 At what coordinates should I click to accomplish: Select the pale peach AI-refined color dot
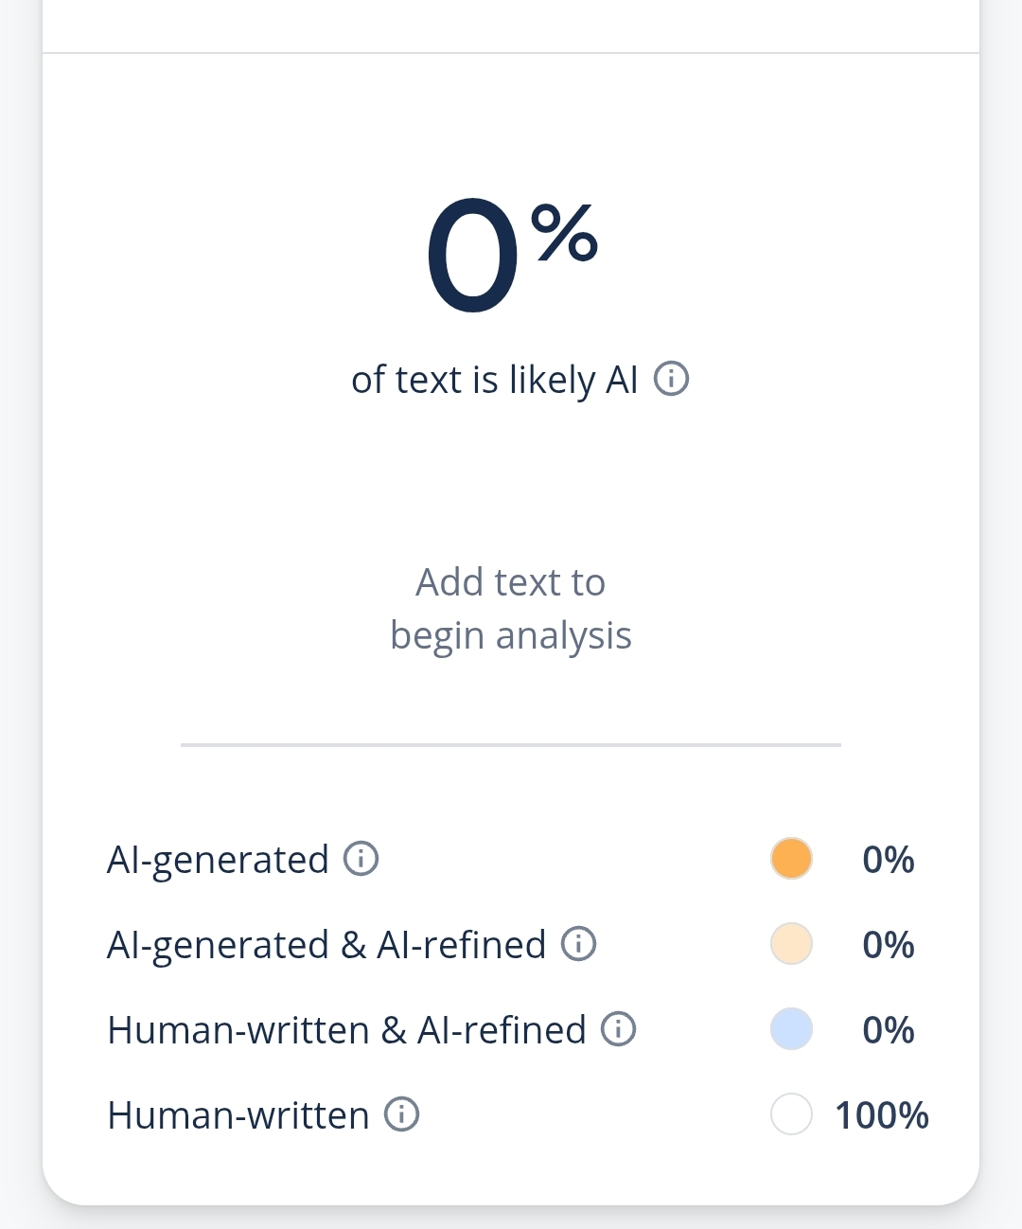[791, 944]
